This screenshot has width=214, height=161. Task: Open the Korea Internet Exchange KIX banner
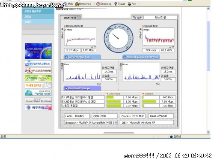pos(38,100)
